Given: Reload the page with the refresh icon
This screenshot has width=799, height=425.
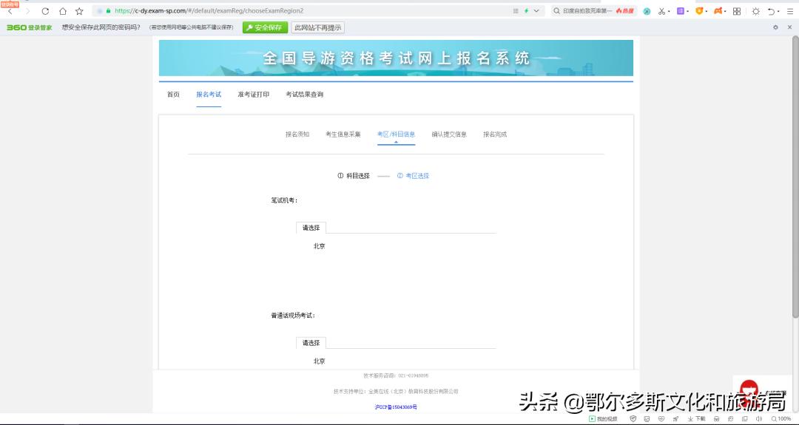Looking at the screenshot, I should [x=45, y=11].
